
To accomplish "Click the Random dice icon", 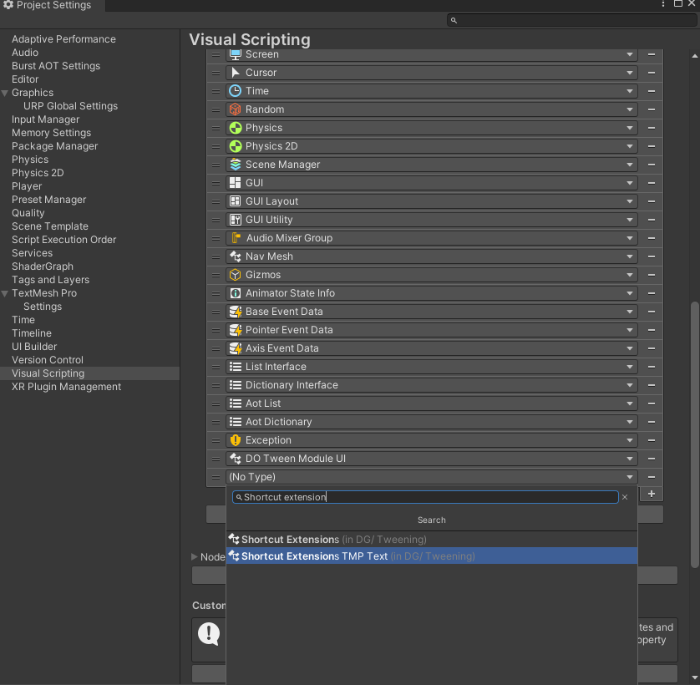I will (x=236, y=109).
